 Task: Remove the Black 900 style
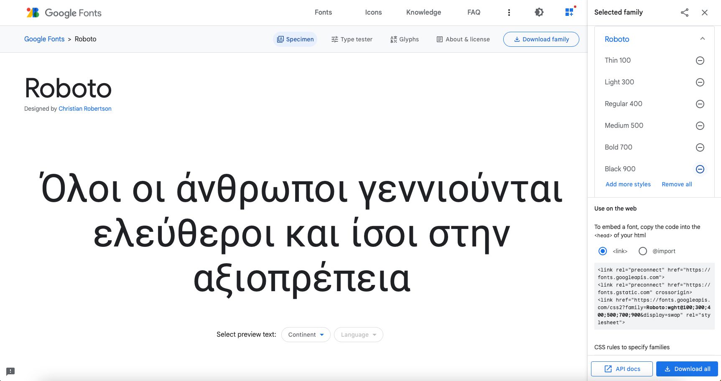[700, 169]
